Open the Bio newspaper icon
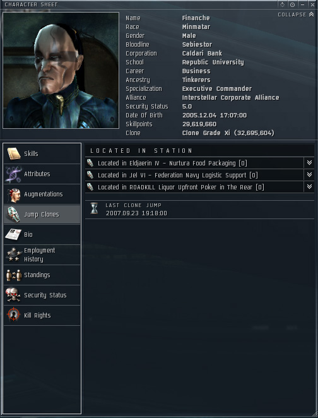 14,235
